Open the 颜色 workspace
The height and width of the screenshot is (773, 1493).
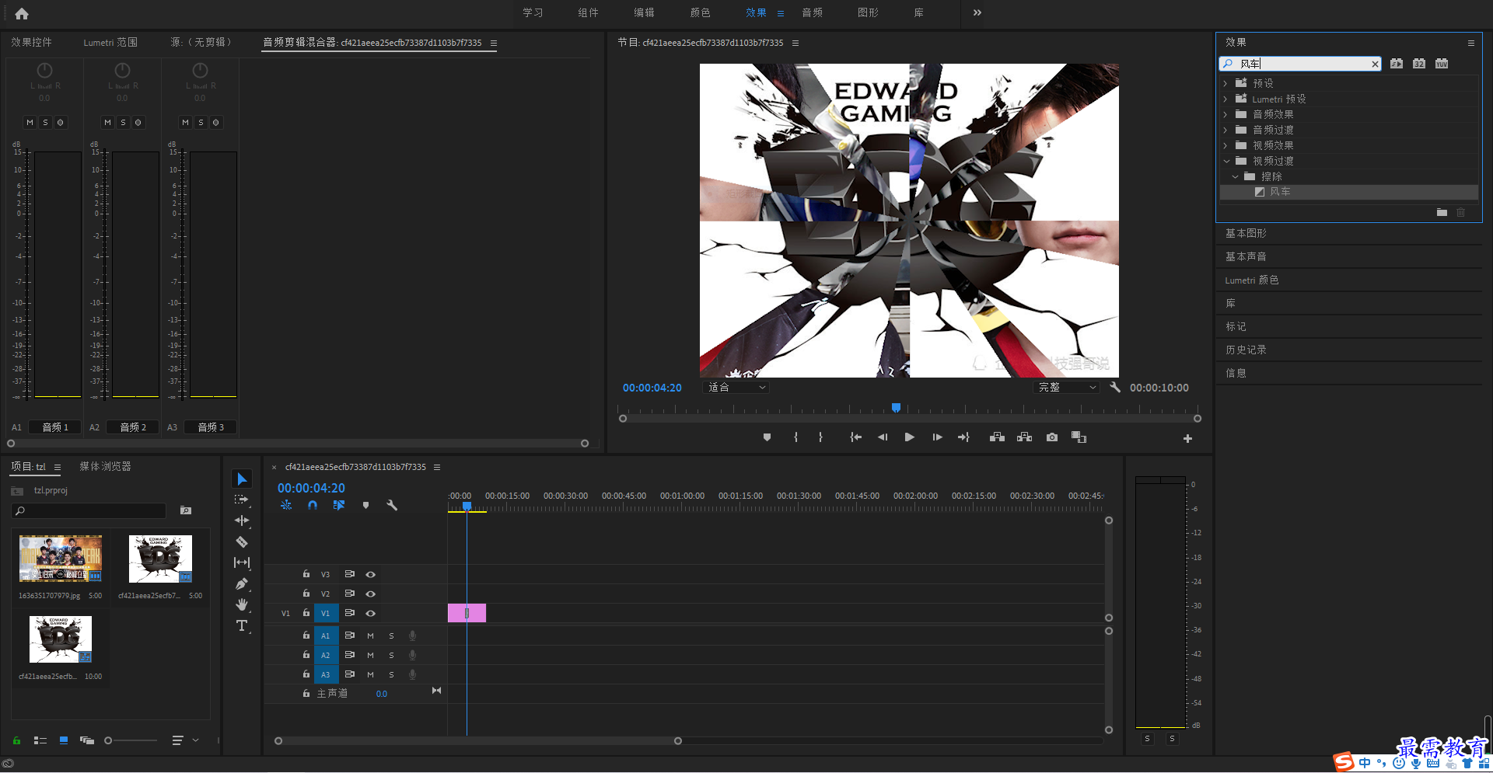pos(701,12)
